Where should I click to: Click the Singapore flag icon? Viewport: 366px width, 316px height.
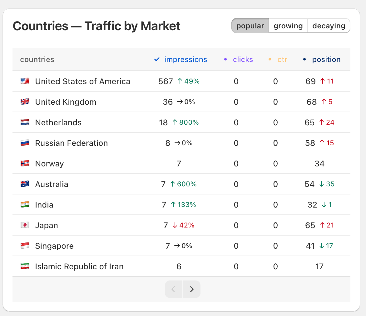point(25,246)
